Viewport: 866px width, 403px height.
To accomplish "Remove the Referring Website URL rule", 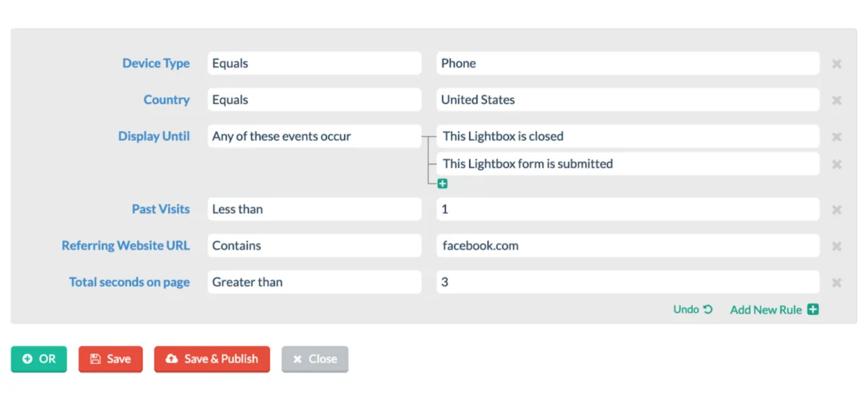I will pos(836,247).
